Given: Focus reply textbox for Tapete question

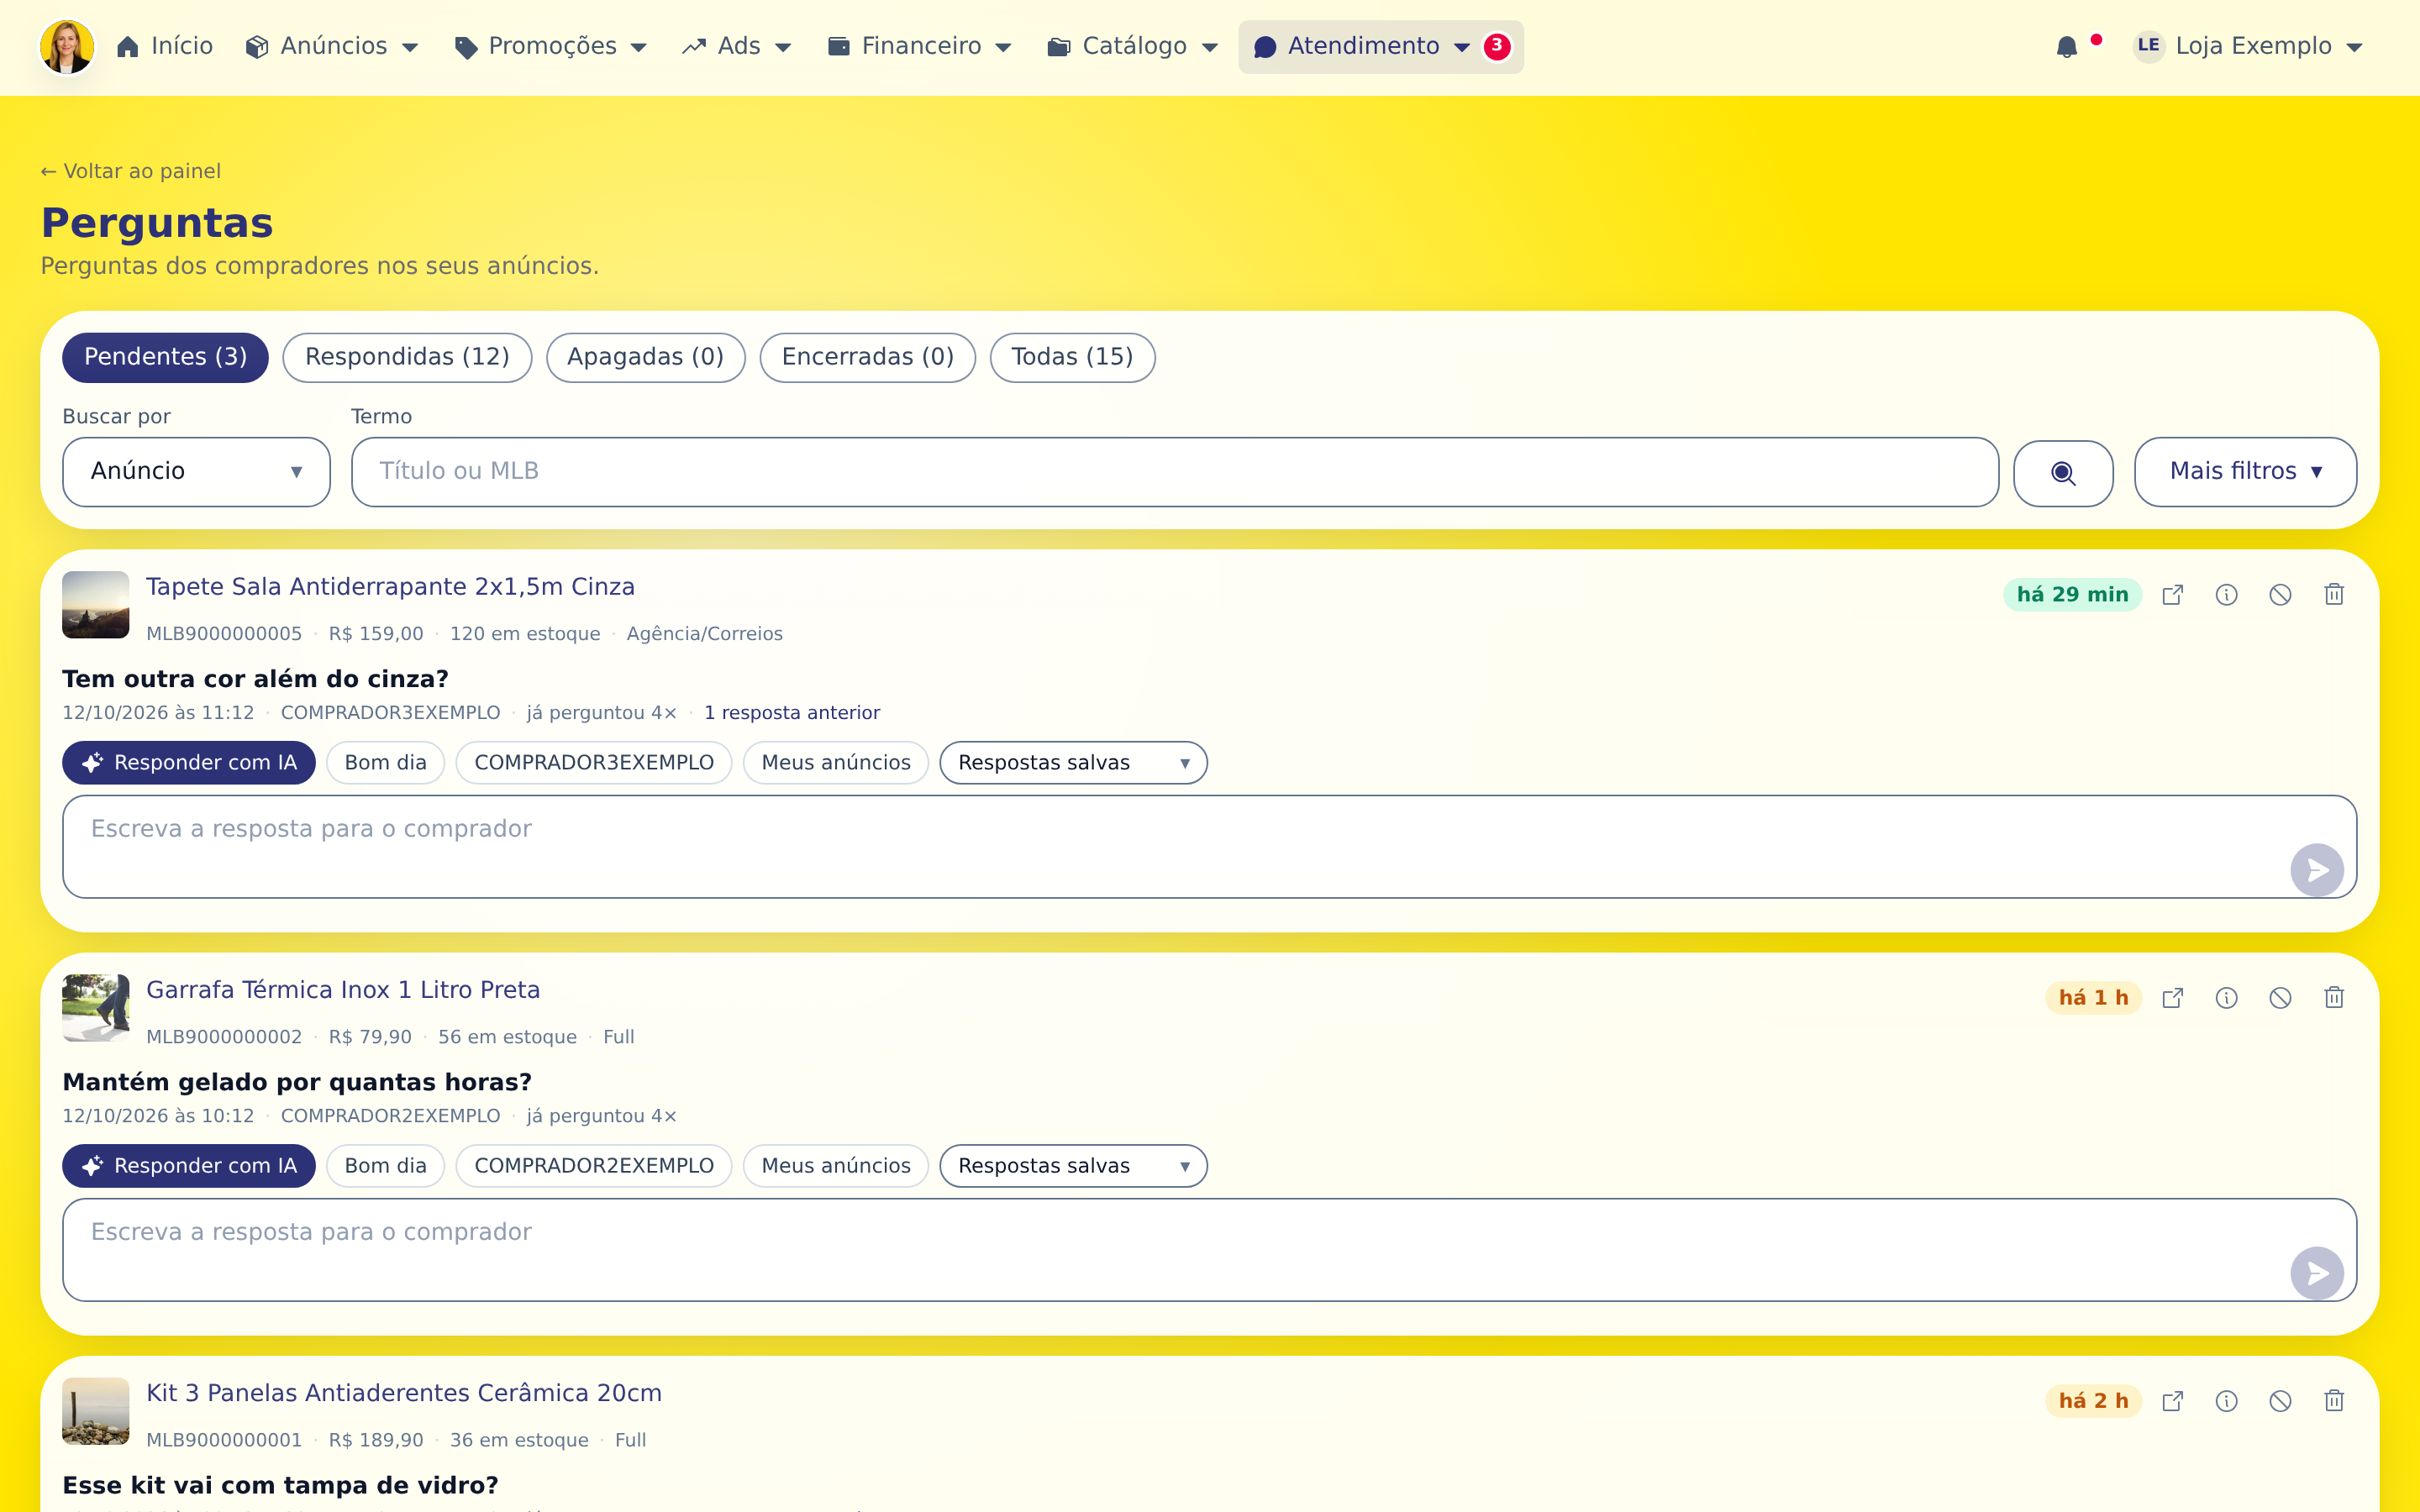Looking at the screenshot, I should [x=1209, y=846].
